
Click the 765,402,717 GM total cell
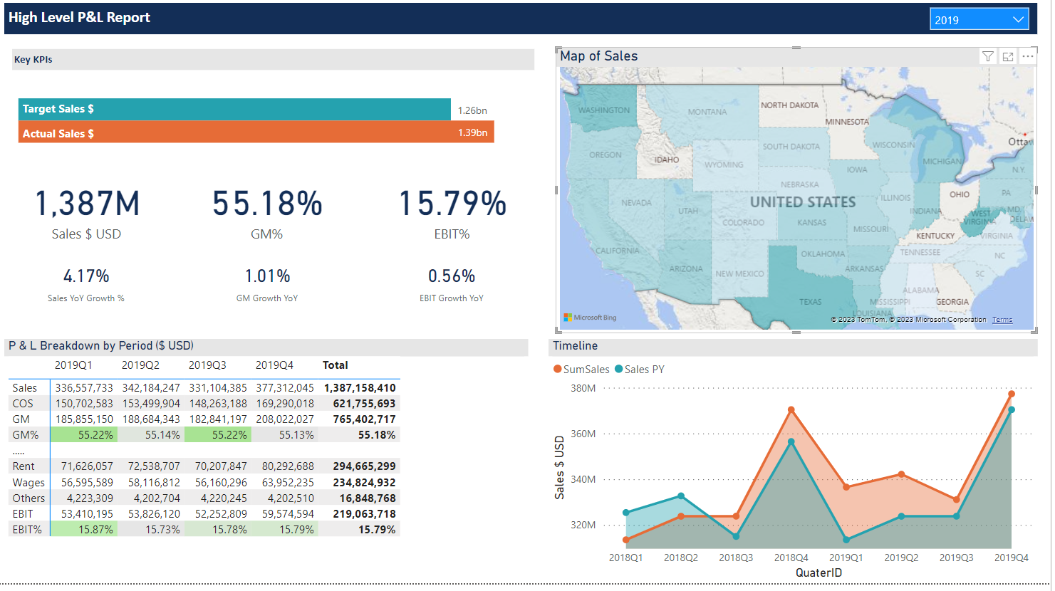tap(364, 419)
